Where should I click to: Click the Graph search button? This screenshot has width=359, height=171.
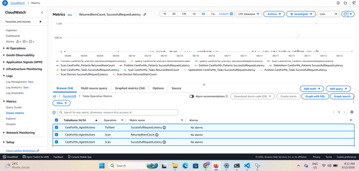click(x=342, y=96)
